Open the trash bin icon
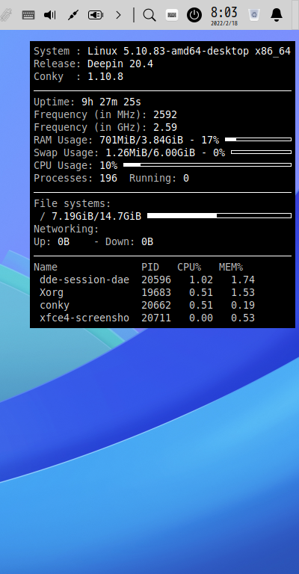Viewport: 299px width, 574px height. tap(254, 15)
